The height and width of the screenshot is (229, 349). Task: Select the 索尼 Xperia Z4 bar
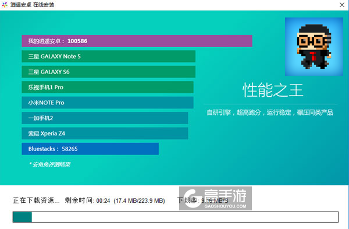(105, 133)
